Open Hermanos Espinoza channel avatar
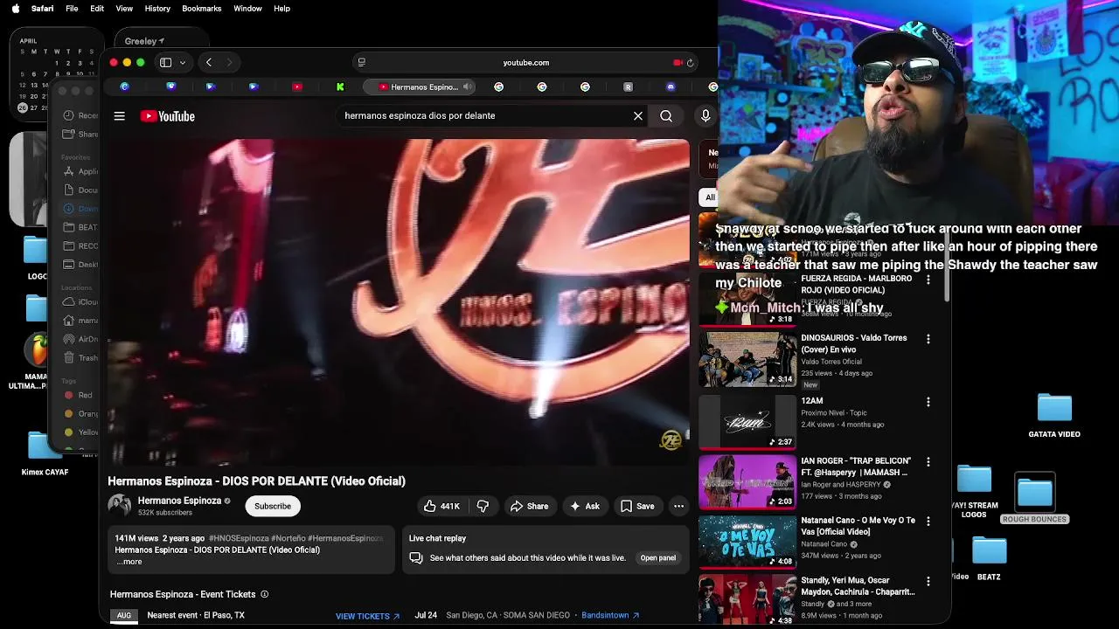 coord(120,506)
